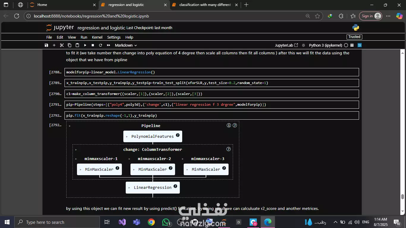Image resolution: width=406 pixels, height=228 pixels.
Task: Expand MinMaxScaler under minmaxscaler-1
Action: click(x=81, y=170)
